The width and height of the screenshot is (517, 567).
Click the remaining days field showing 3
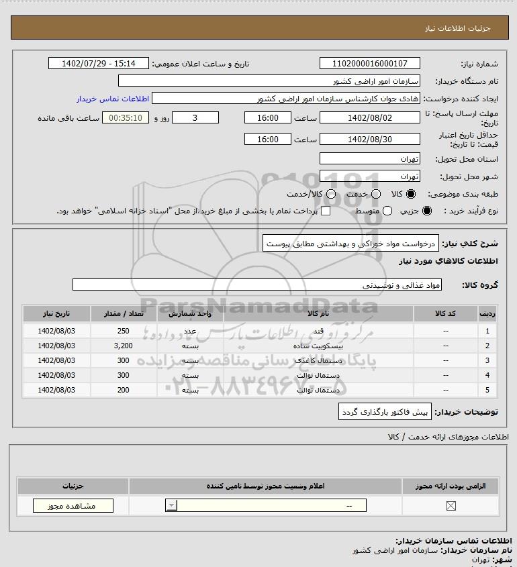coord(195,118)
